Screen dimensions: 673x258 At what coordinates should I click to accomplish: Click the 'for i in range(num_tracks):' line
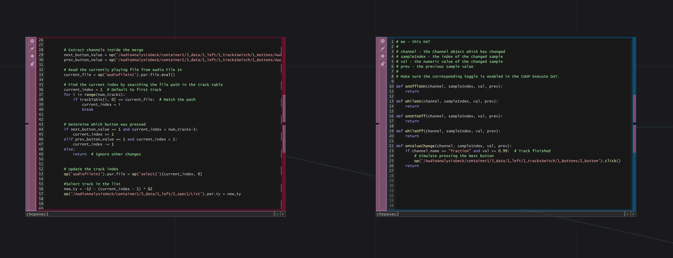tap(94, 95)
